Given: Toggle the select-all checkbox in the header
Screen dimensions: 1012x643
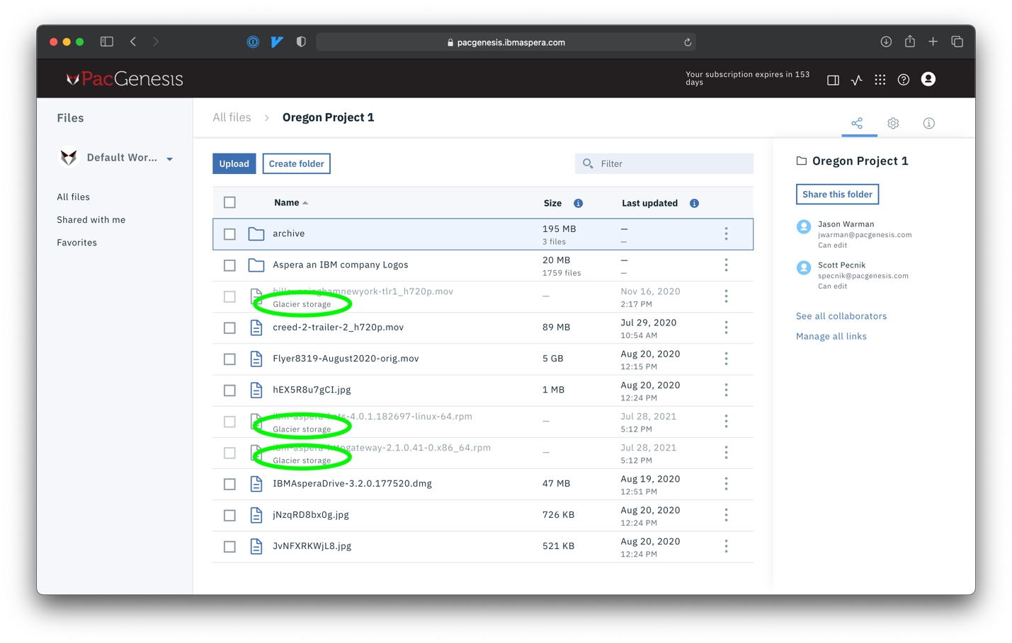Looking at the screenshot, I should [229, 202].
